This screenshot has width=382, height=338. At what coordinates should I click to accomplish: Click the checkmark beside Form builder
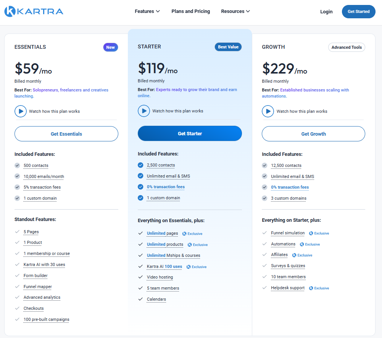click(x=17, y=276)
